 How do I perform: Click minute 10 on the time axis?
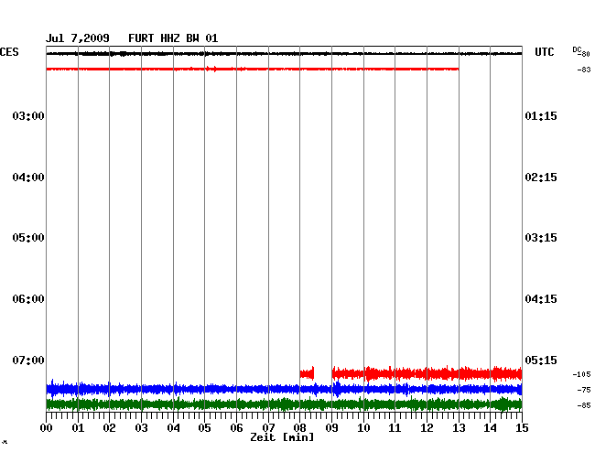tap(363, 427)
